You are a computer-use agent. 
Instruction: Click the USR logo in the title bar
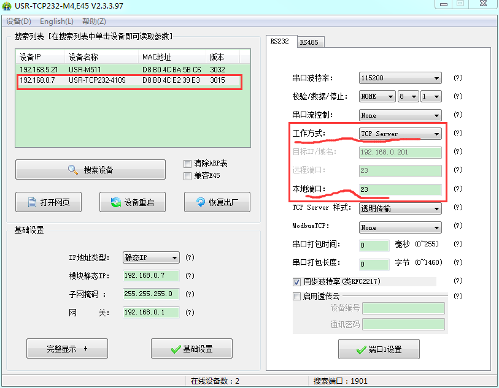pos(7,5)
